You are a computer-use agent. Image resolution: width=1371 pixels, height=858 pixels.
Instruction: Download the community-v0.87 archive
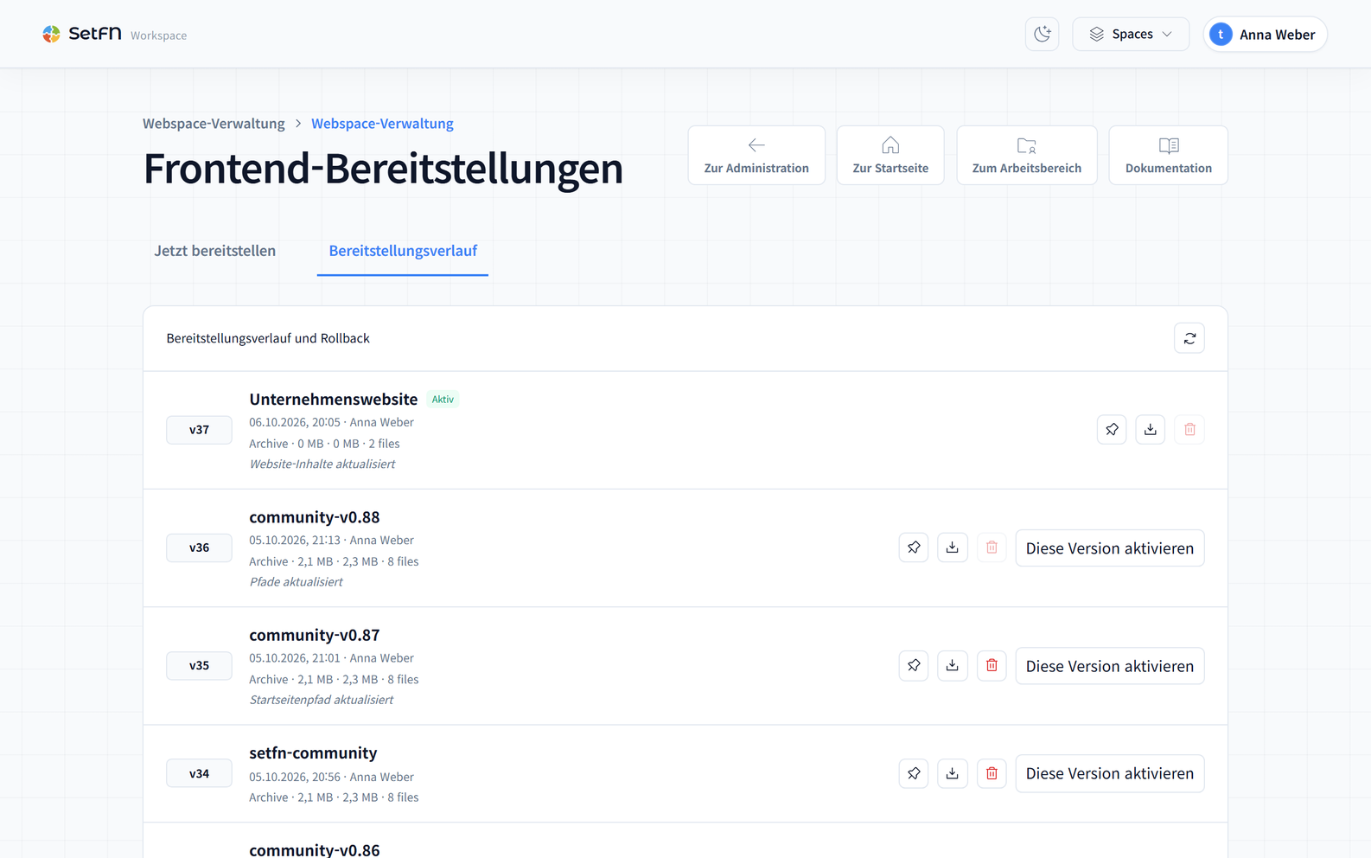click(953, 665)
